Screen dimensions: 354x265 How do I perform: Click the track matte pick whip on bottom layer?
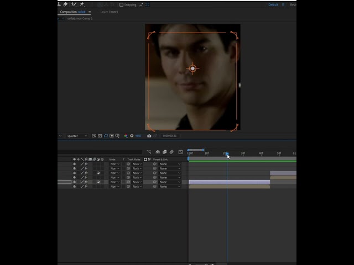[128, 187]
